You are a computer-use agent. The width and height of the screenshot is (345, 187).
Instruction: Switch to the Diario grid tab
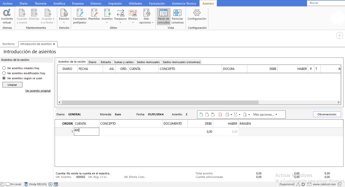tap(92, 62)
